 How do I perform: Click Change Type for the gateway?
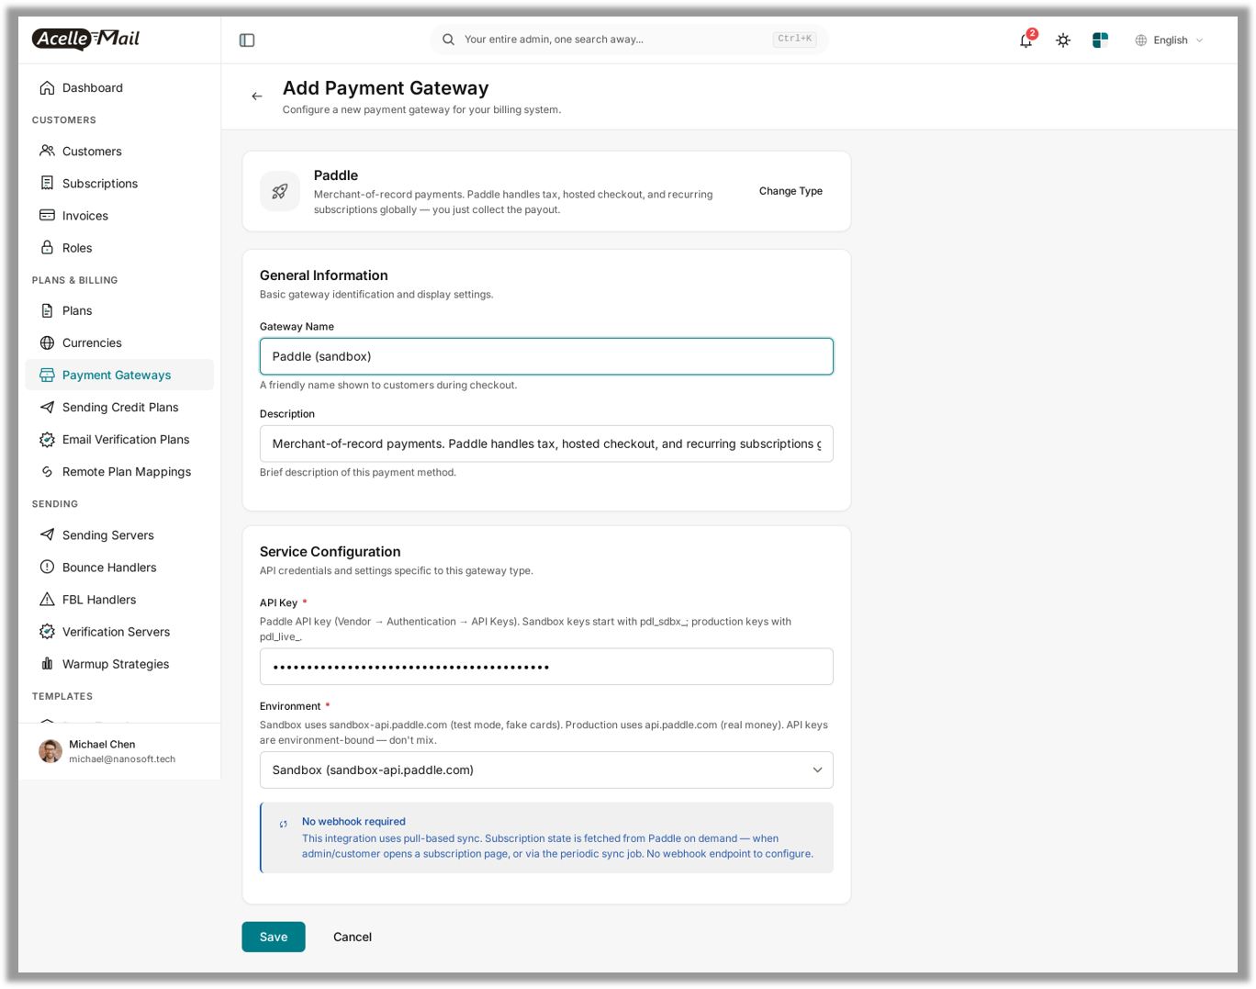(x=791, y=191)
